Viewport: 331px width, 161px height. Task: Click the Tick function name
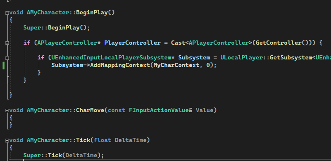83,140
